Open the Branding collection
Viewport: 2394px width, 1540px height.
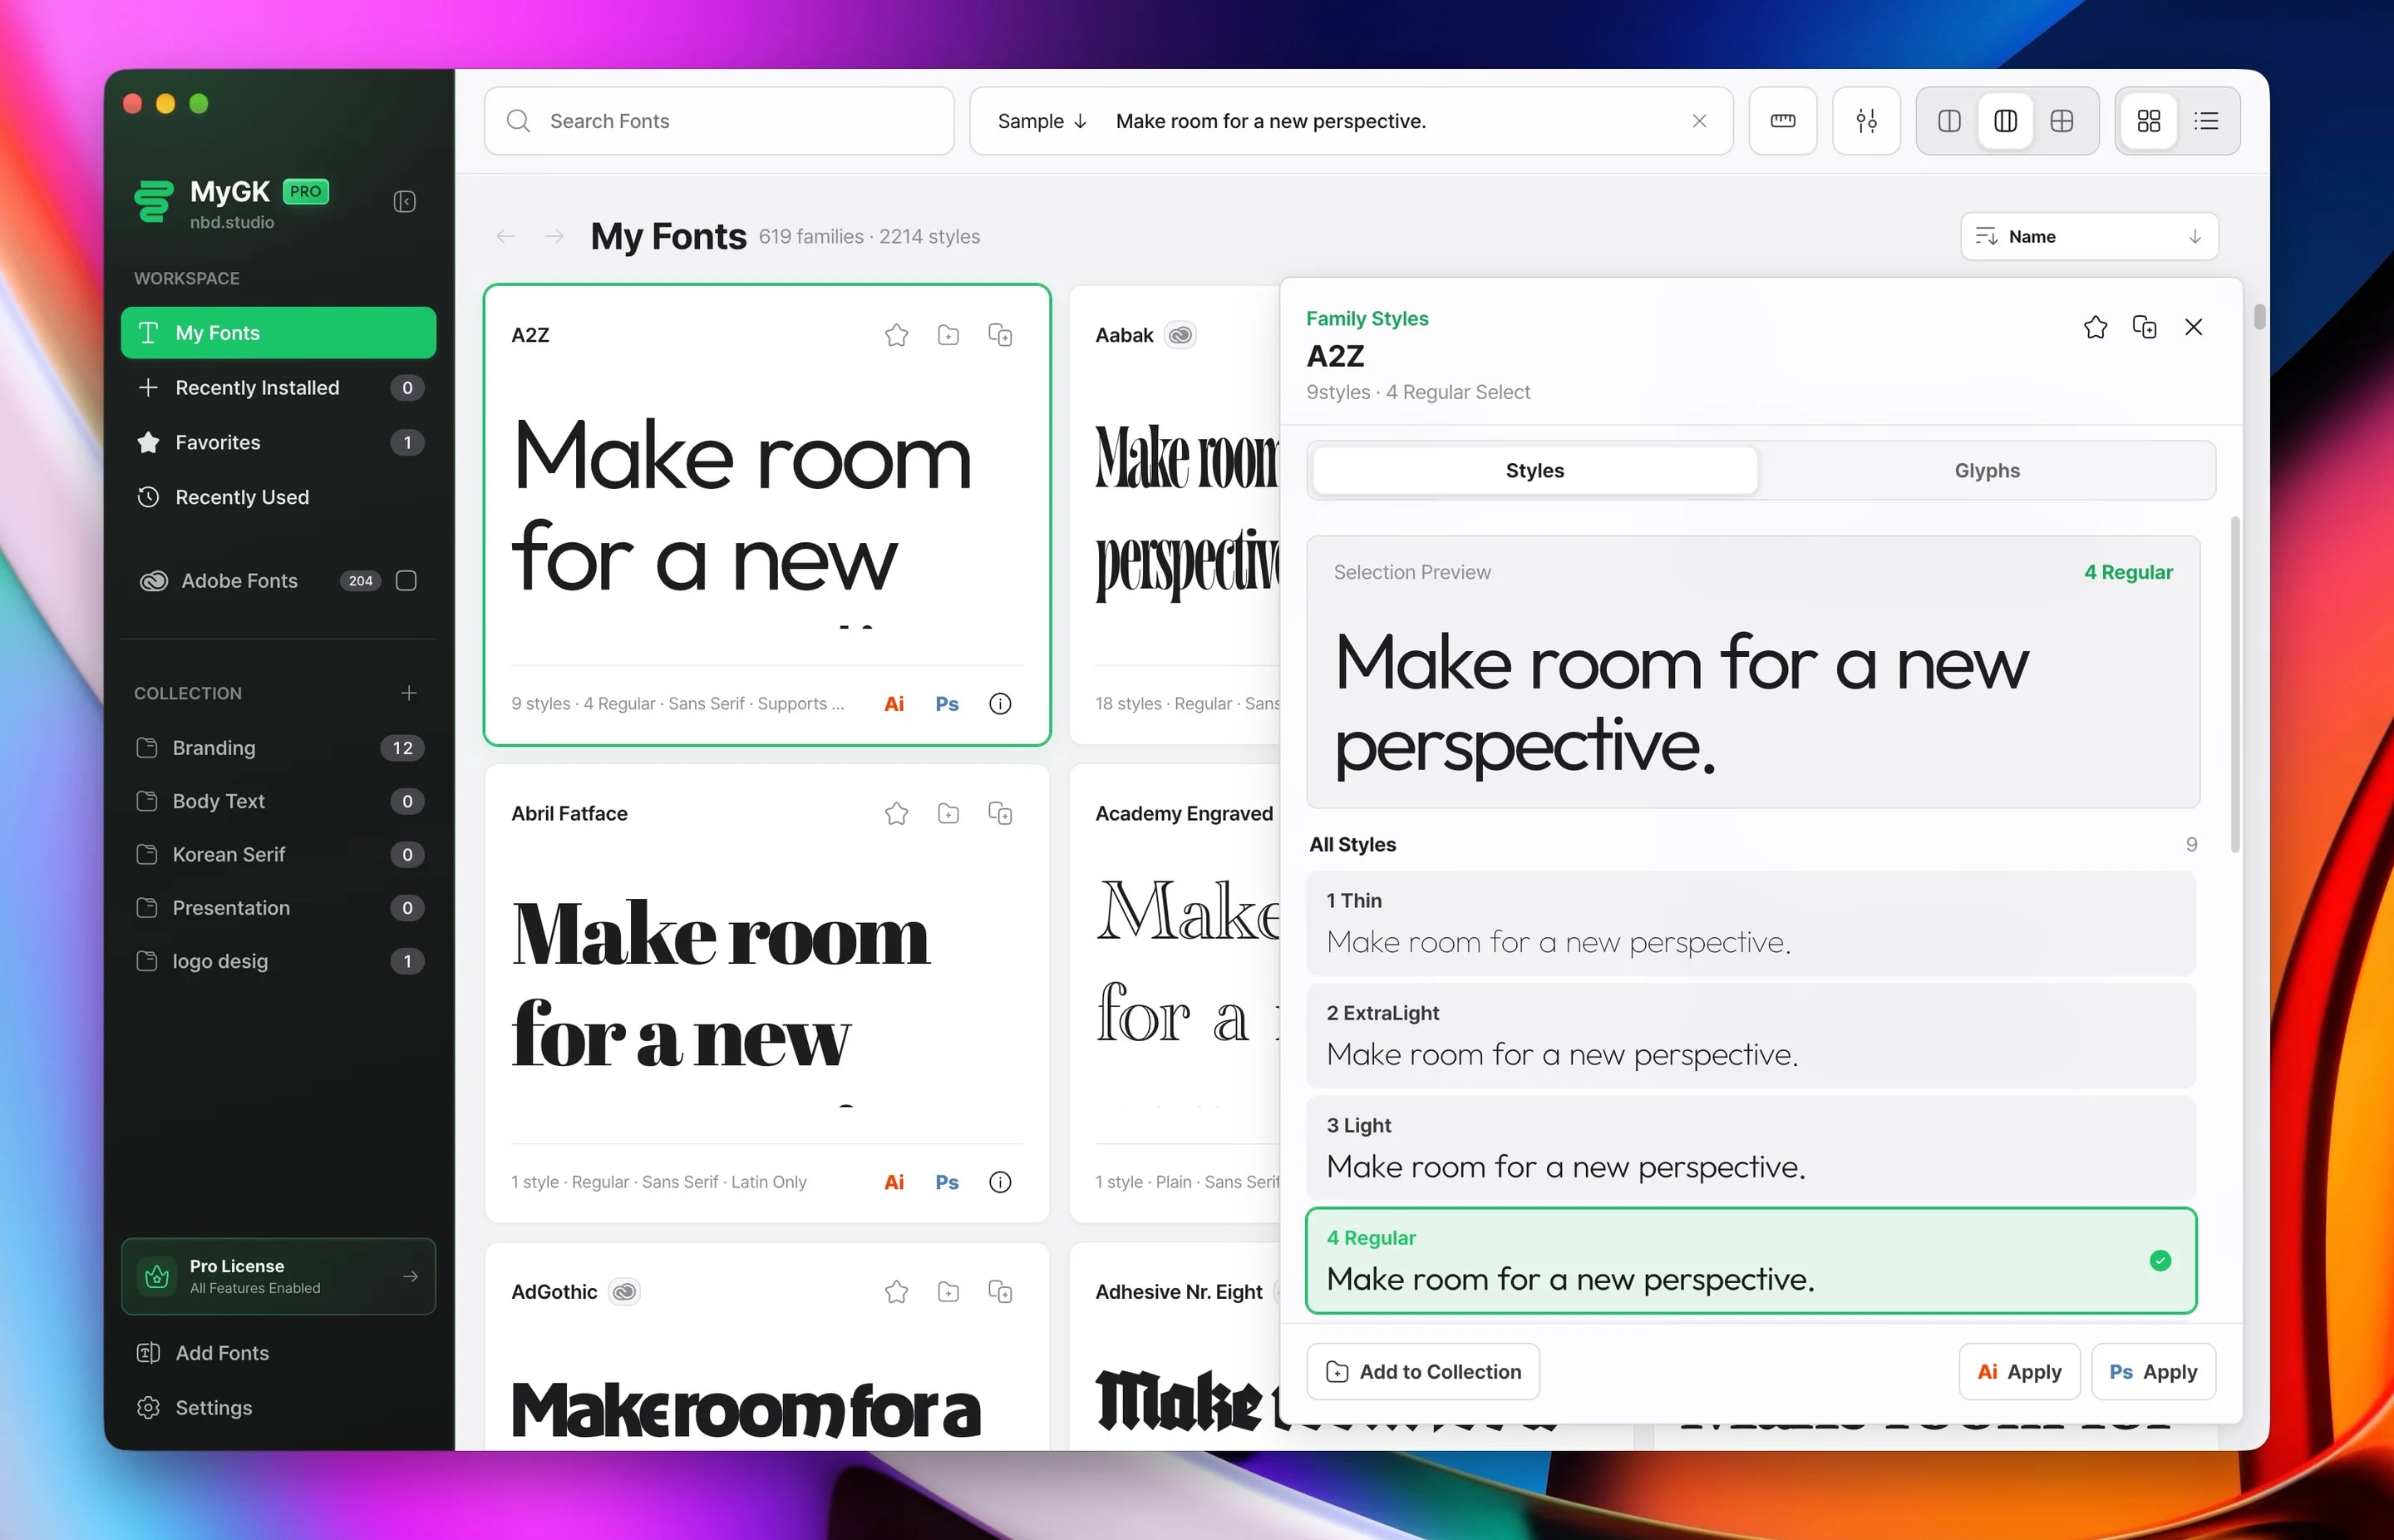[x=278, y=748]
